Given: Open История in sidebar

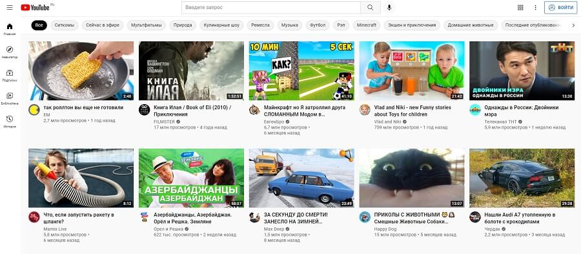Looking at the screenshot, I should click(x=10, y=122).
